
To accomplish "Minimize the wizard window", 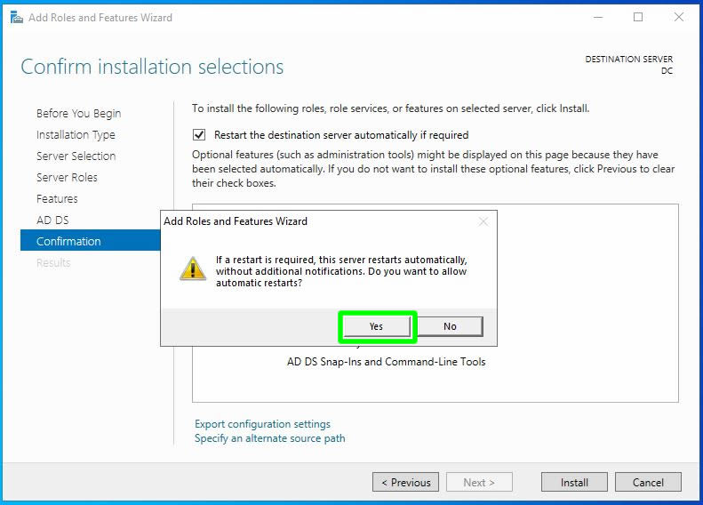I will coord(597,17).
